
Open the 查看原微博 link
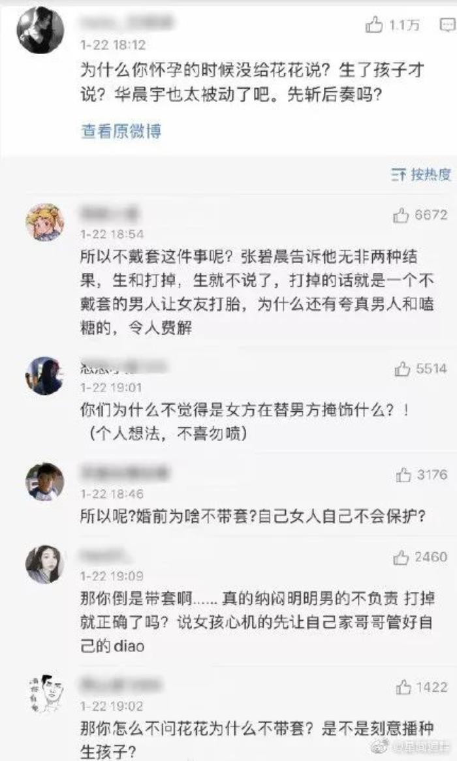pos(121,131)
